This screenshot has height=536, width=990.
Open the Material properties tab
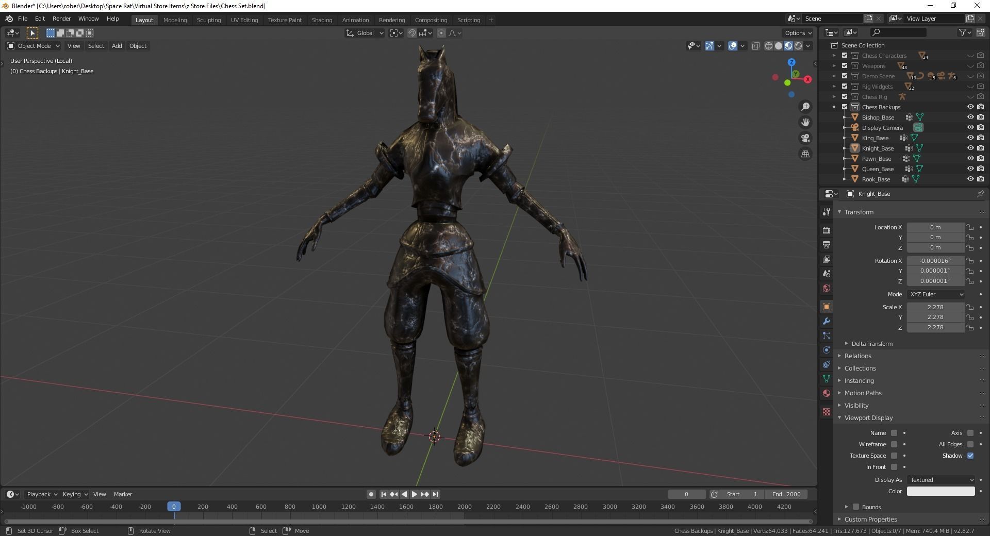(827, 393)
